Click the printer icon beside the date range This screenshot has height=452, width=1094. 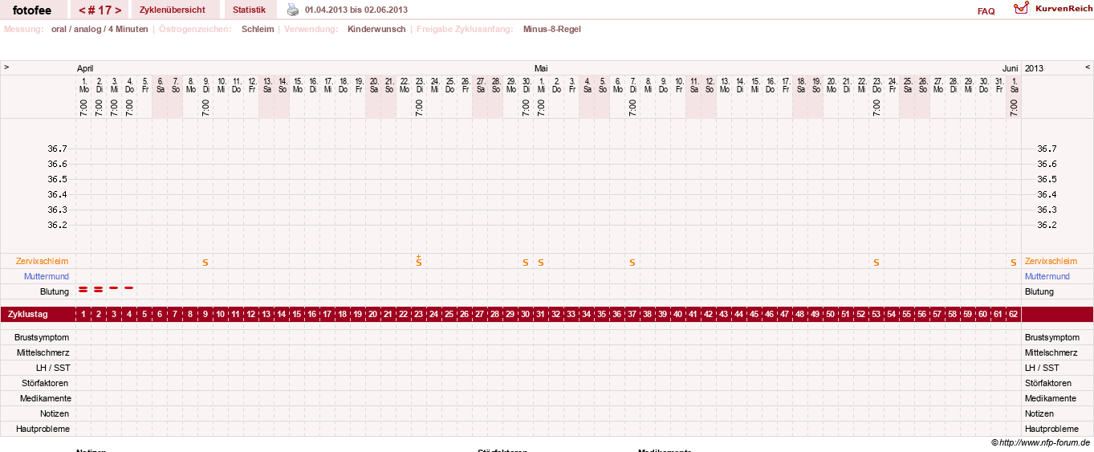tap(293, 10)
